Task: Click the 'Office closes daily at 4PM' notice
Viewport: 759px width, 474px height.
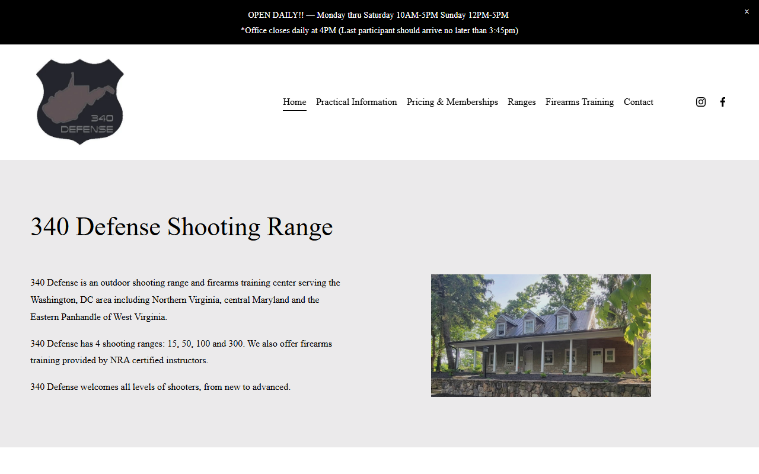Action: click(379, 30)
